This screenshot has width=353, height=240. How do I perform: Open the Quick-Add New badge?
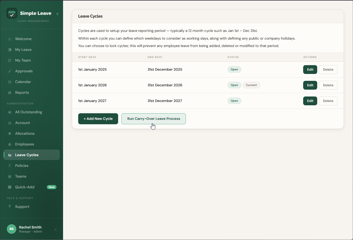51,187
